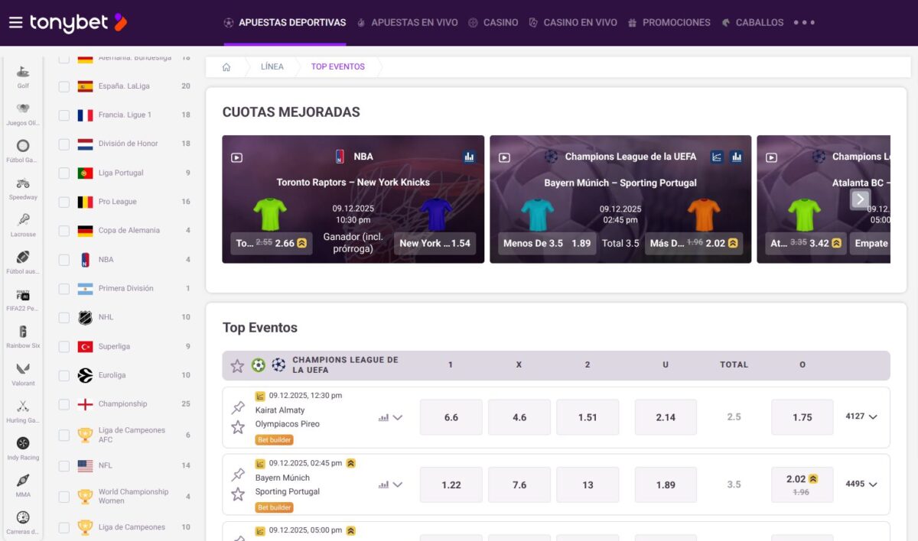This screenshot has height=541, width=918.
Task: Select odds 6.6 for Kairat Almaty win
Action: pos(451,417)
